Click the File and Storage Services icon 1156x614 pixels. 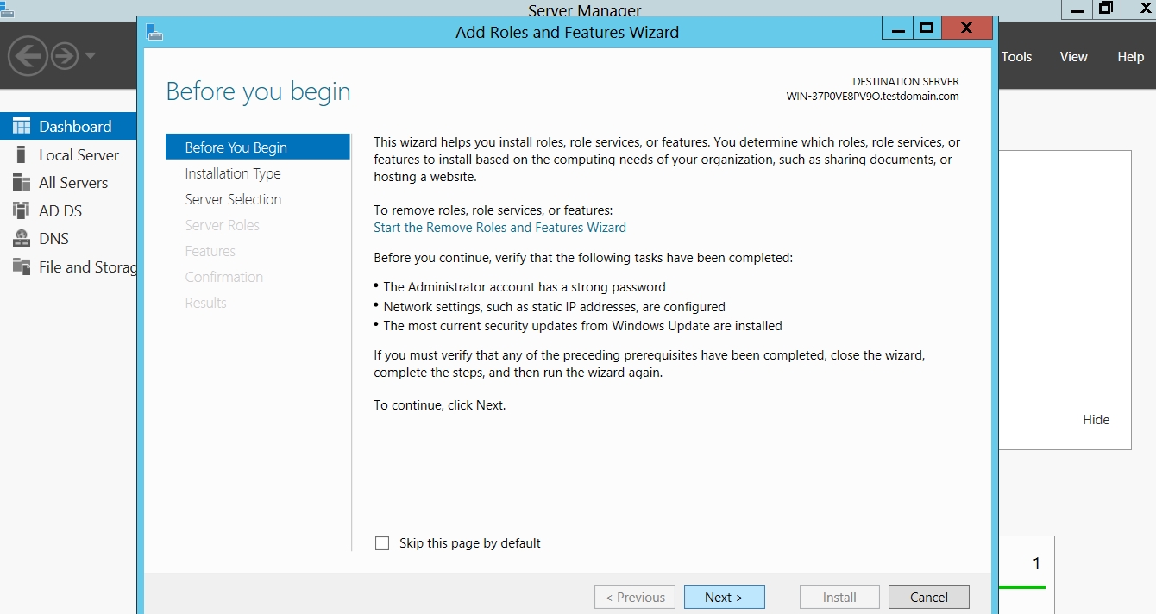coord(22,267)
